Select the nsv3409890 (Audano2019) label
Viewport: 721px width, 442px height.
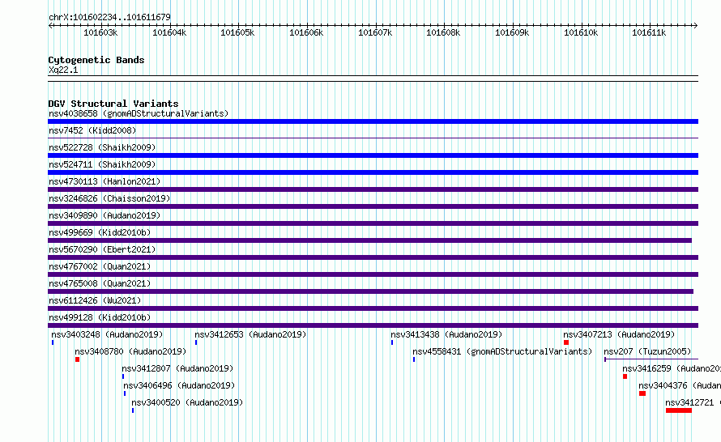pos(105,215)
